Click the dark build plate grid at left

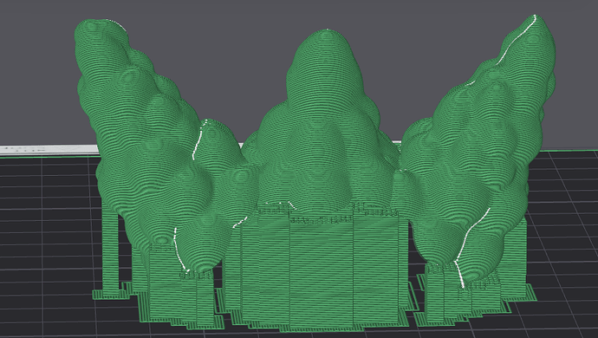coord(46,237)
